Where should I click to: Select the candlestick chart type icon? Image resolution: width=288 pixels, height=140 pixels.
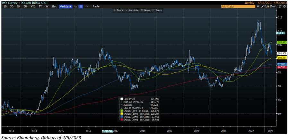point(82,6)
